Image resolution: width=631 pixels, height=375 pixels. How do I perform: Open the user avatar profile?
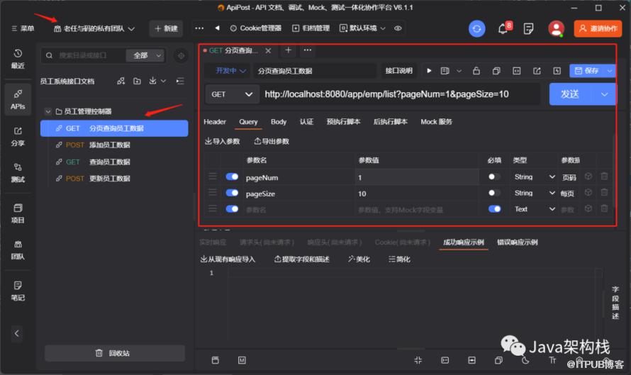[556, 28]
